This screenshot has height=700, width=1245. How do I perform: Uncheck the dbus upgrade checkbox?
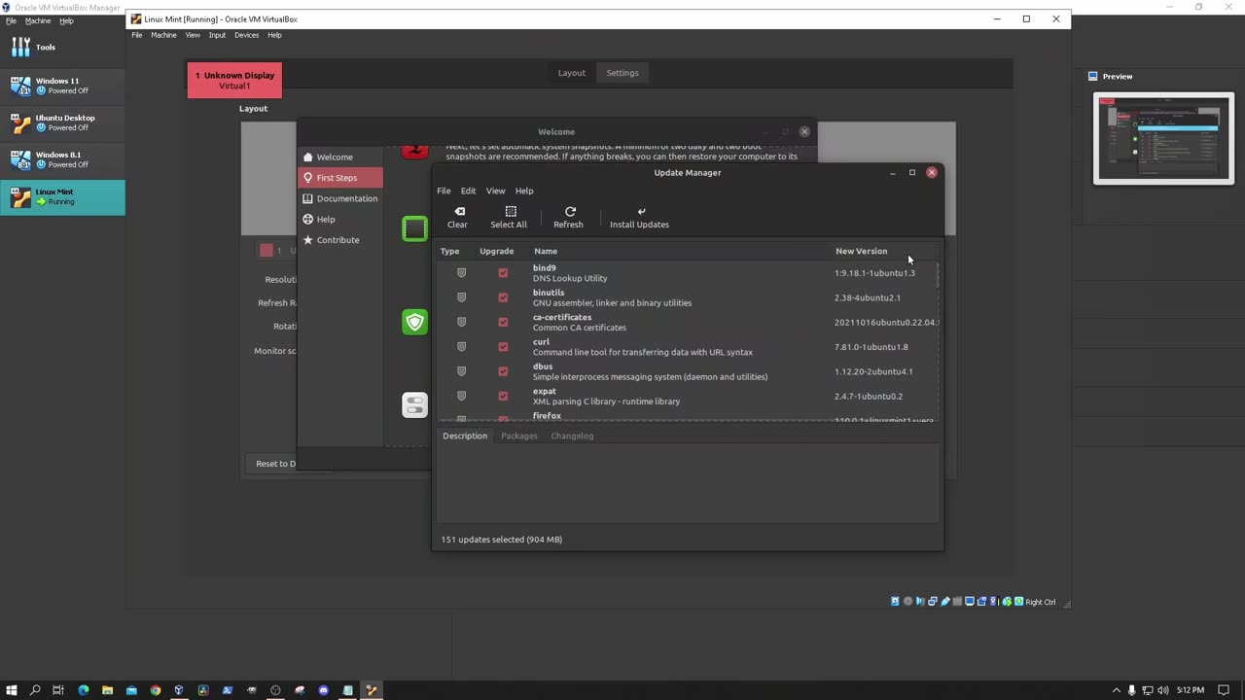pyautogui.click(x=503, y=371)
